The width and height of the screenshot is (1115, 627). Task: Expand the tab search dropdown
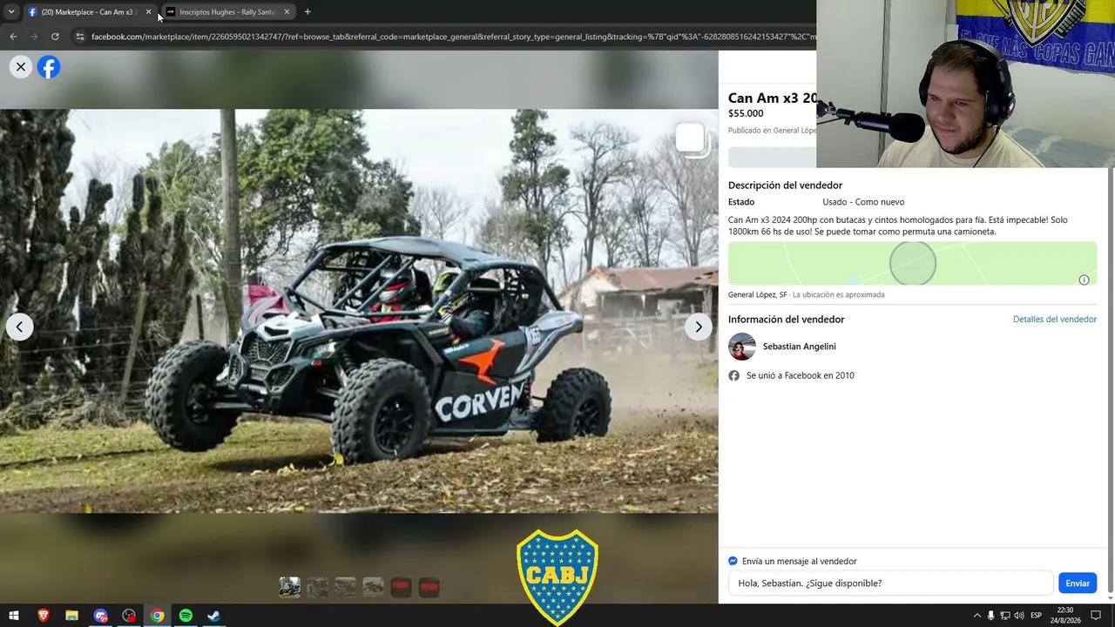click(11, 12)
